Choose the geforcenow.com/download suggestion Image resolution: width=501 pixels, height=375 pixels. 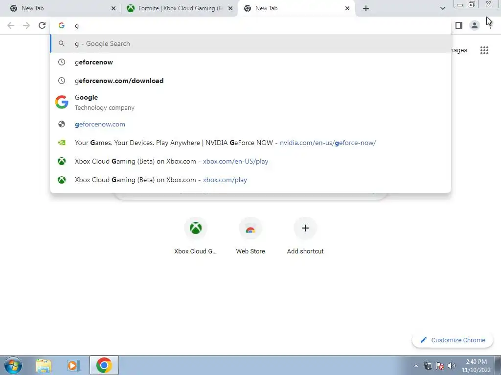click(250, 81)
